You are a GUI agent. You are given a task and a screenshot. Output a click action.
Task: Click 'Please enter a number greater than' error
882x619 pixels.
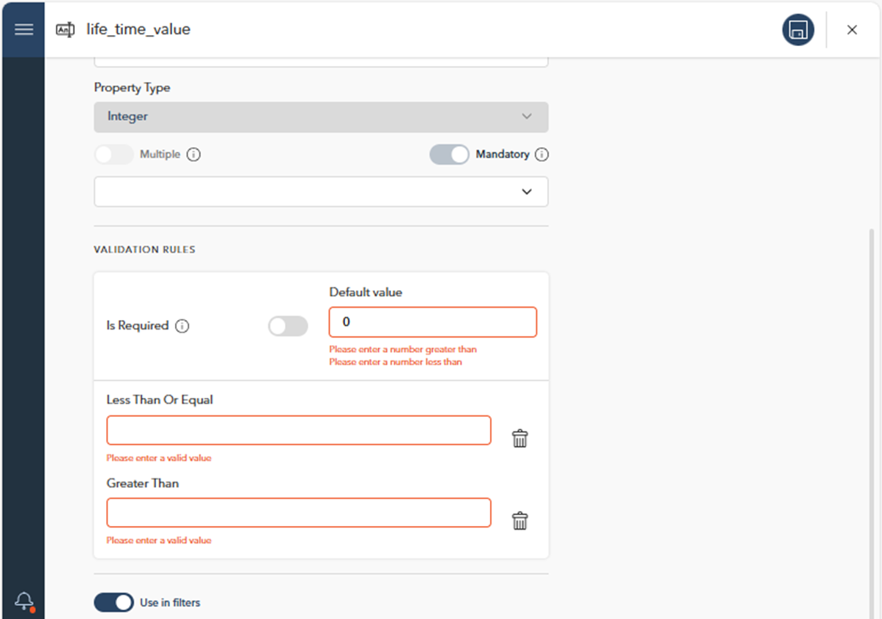[x=403, y=349]
